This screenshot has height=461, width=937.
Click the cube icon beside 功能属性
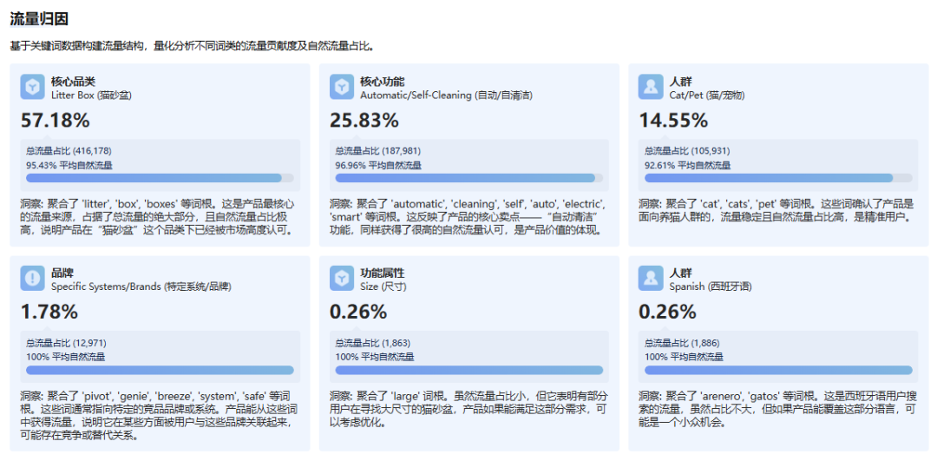coord(342,278)
